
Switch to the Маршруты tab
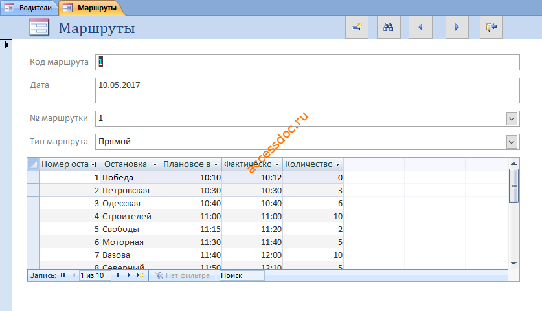[x=91, y=8]
